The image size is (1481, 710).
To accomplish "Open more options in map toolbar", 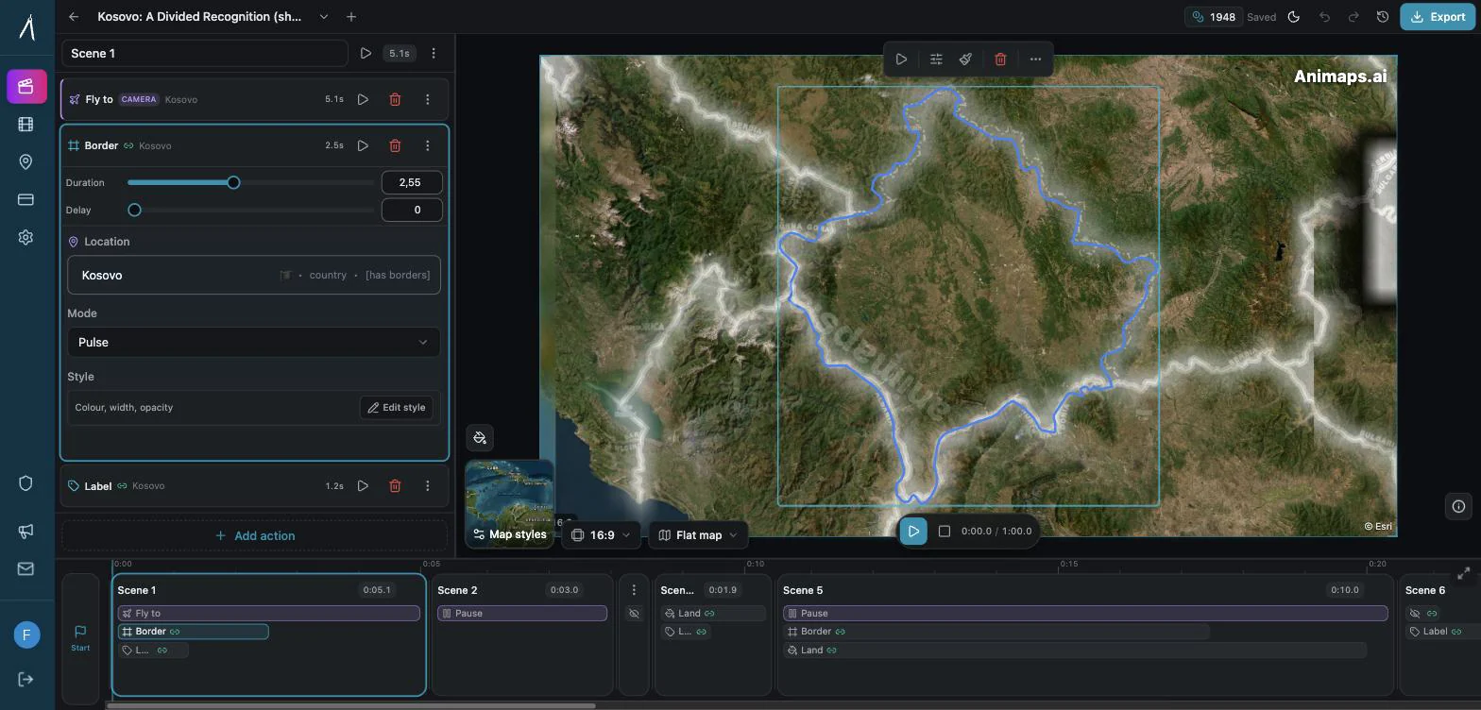I will pos(1035,59).
